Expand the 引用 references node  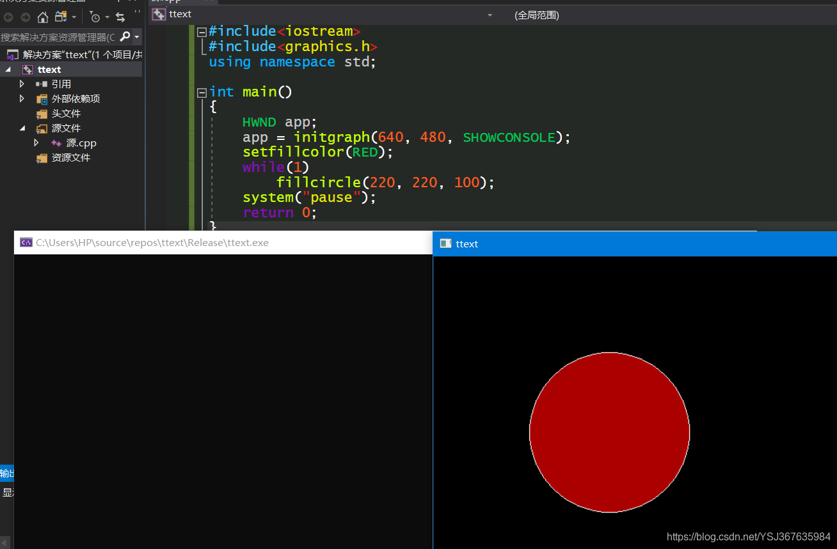22,84
